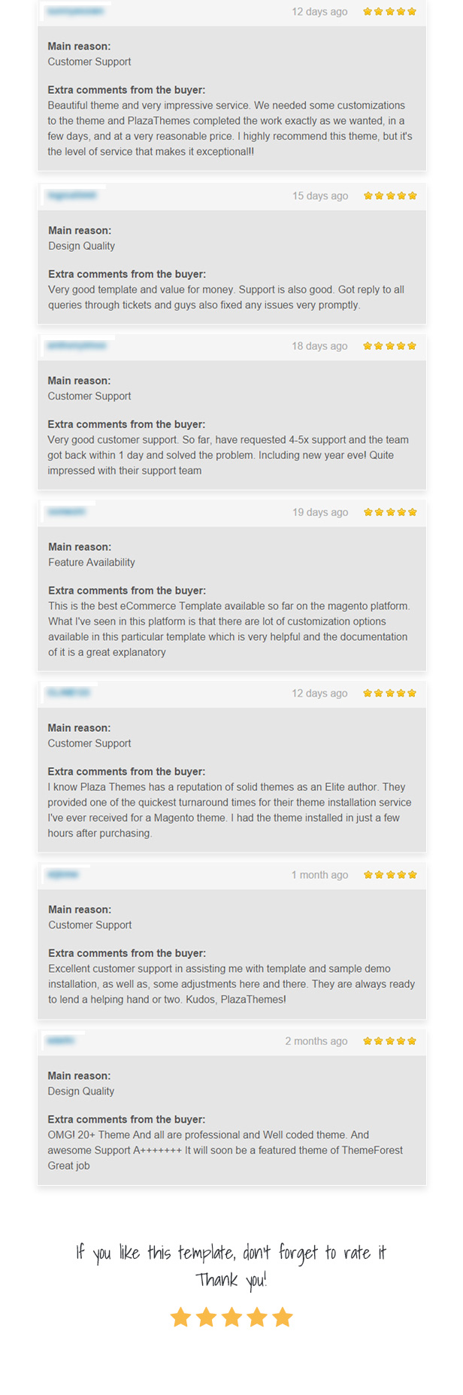
Task: Click the rightmost large orange rating star
Action: click(x=283, y=1317)
